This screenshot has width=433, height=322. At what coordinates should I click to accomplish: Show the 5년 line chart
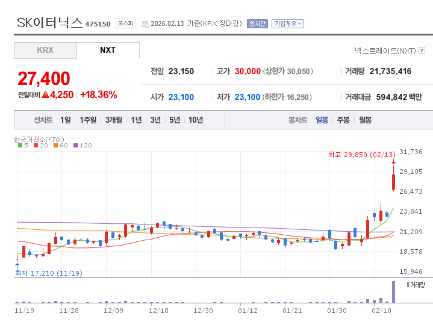click(175, 120)
